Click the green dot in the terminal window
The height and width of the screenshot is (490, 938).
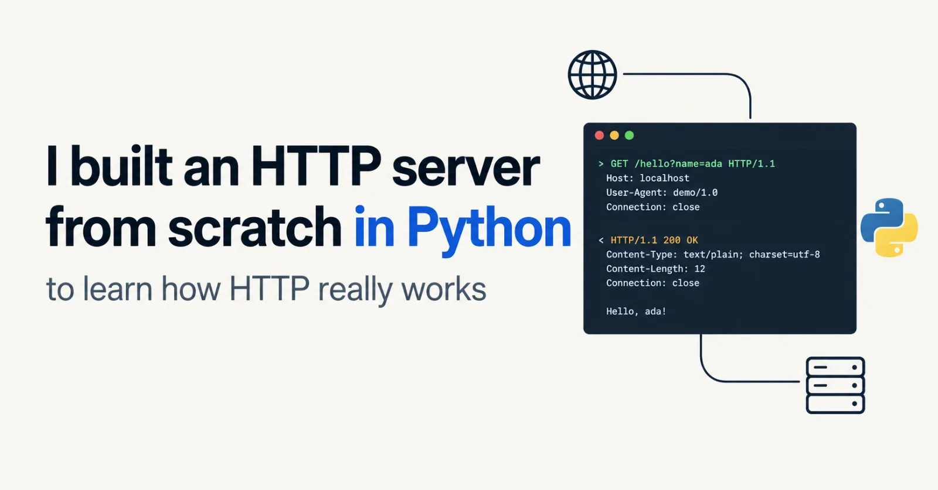pyautogui.click(x=629, y=135)
